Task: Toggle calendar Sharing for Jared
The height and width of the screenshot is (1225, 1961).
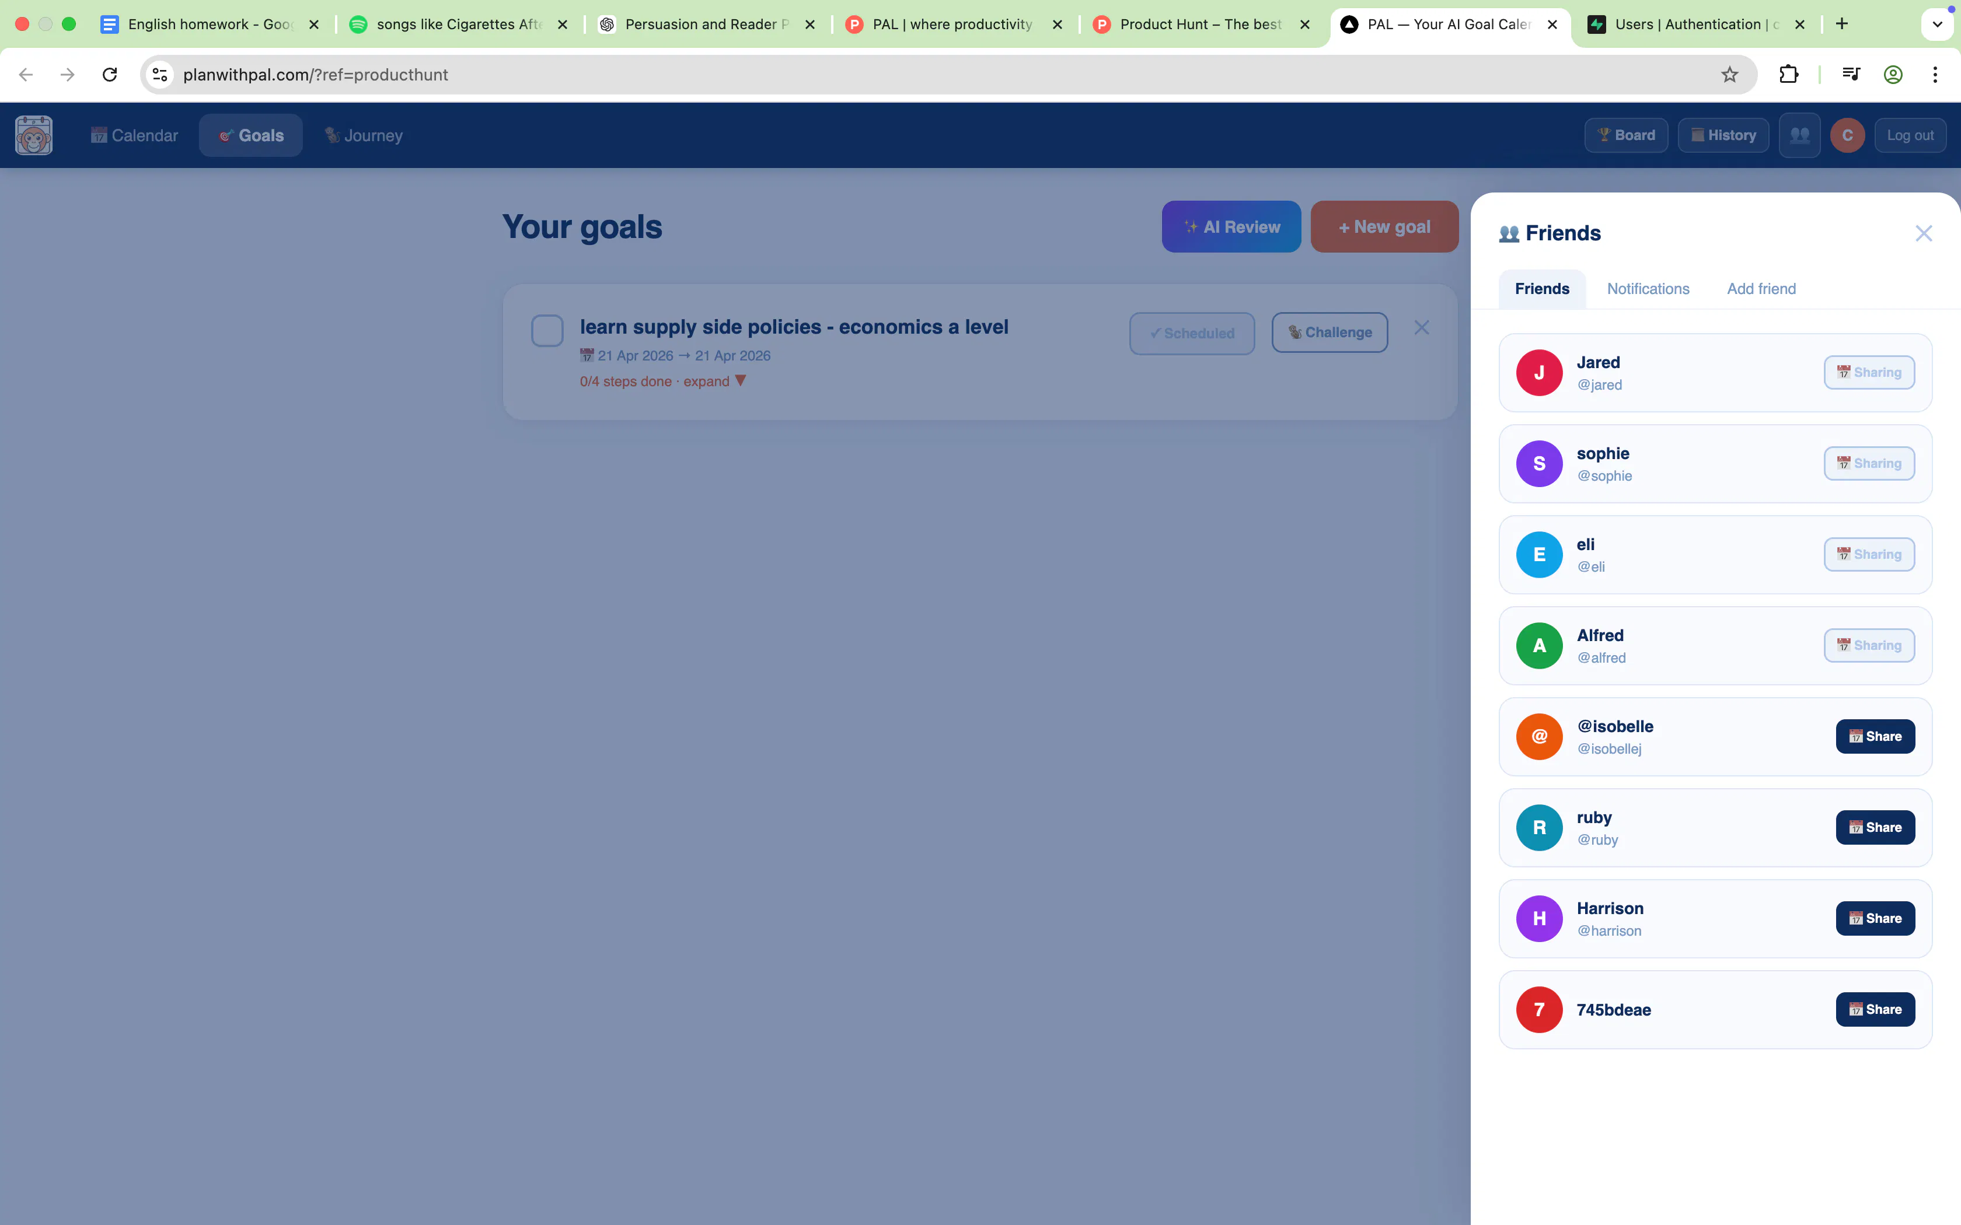Action: [x=1869, y=373]
